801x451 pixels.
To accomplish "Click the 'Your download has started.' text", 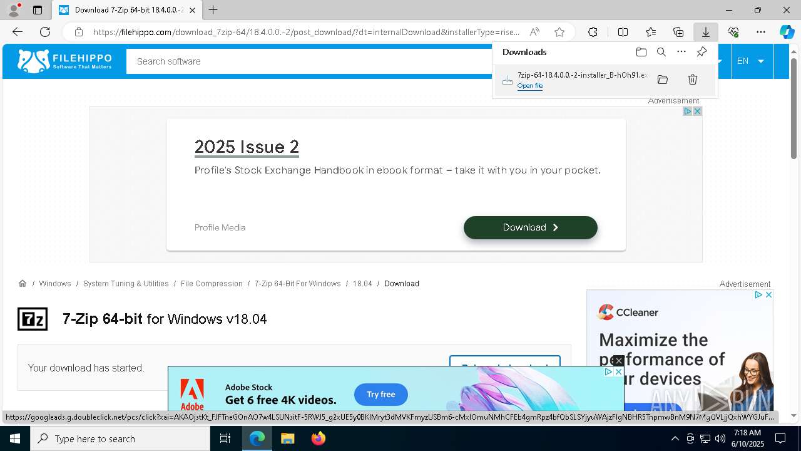I will (86, 368).
